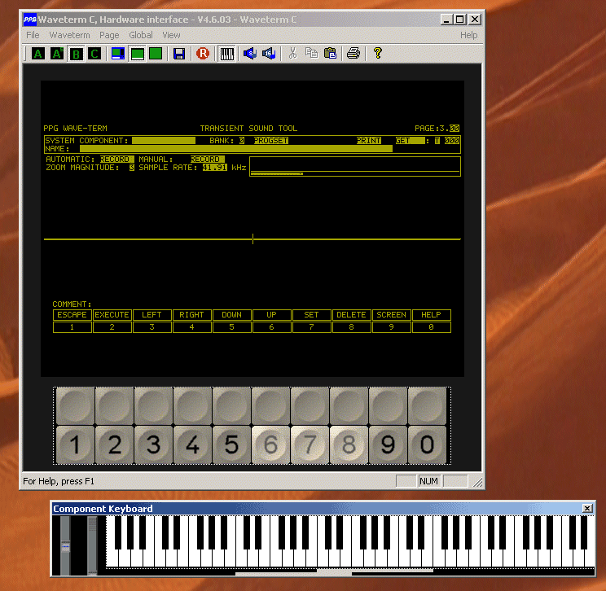Click the copy icon in toolbar
This screenshot has width=606, height=591.
click(311, 53)
